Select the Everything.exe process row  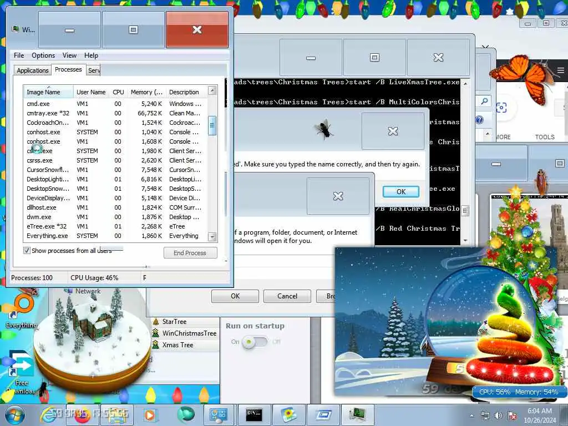coord(115,235)
